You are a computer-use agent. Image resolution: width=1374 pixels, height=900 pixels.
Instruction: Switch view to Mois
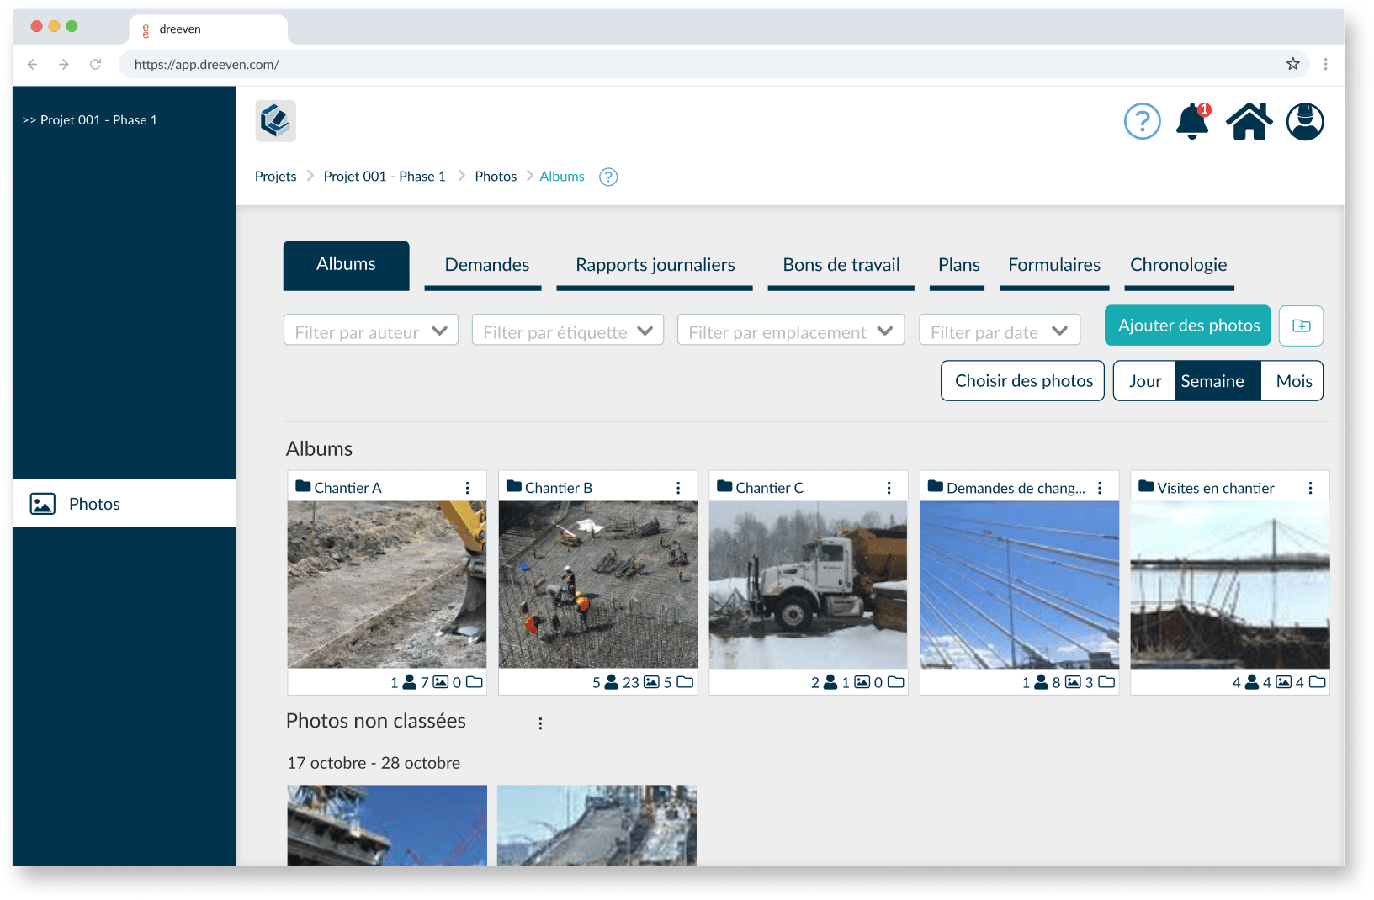[1292, 381]
